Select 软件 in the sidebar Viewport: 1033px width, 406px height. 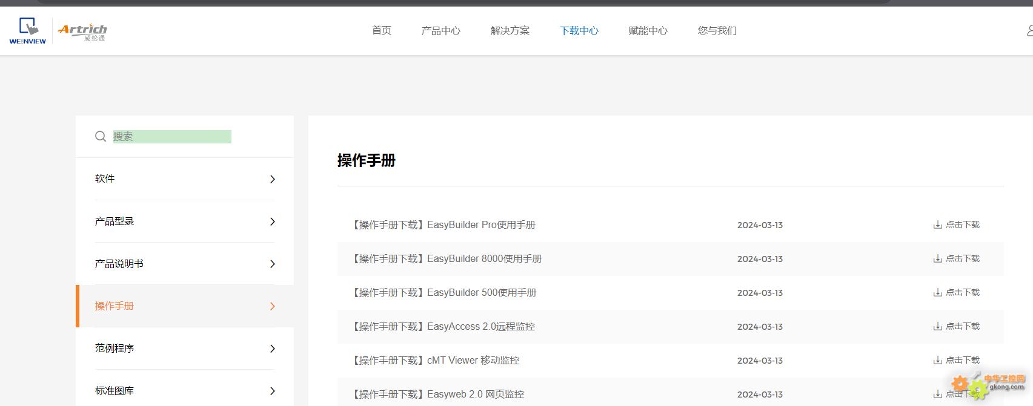coord(105,179)
